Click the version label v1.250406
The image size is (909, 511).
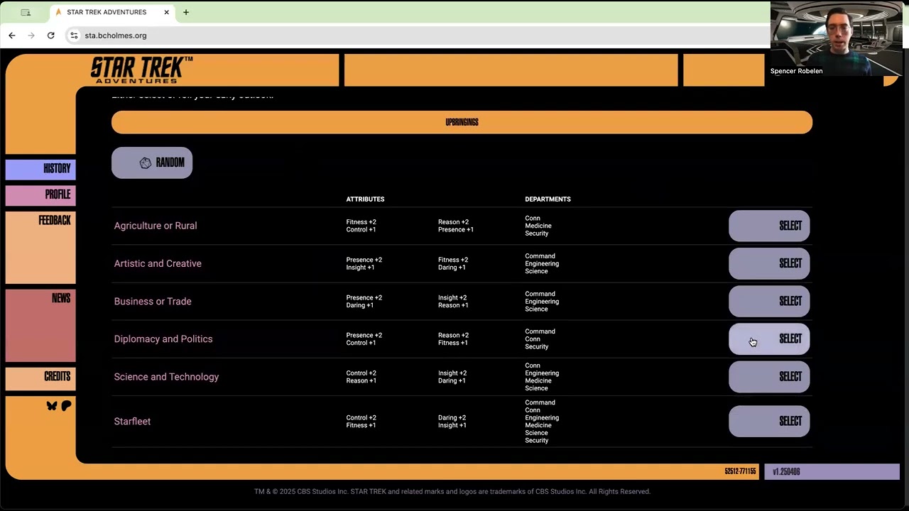click(x=786, y=472)
